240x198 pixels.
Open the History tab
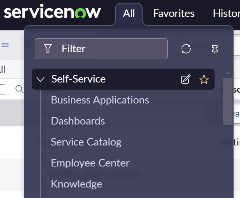point(226,13)
